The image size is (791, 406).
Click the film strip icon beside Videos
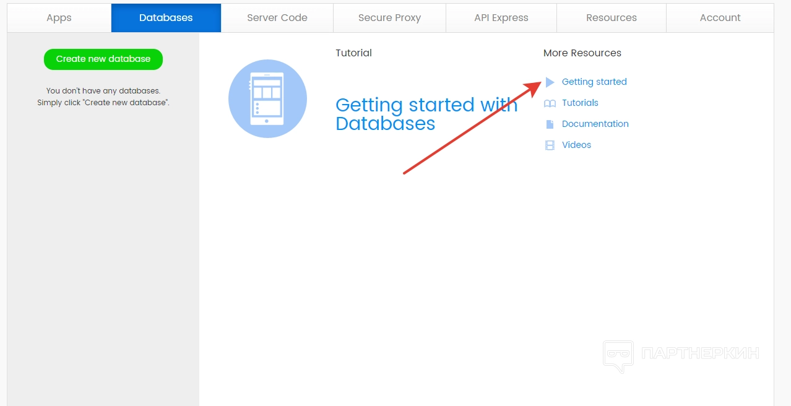pyautogui.click(x=550, y=145)
